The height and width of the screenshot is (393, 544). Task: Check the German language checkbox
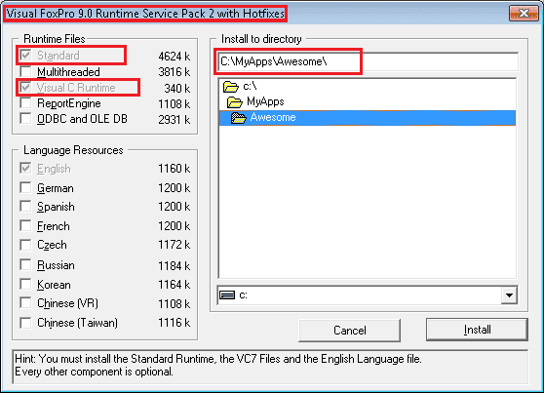[x=25, y=188]
